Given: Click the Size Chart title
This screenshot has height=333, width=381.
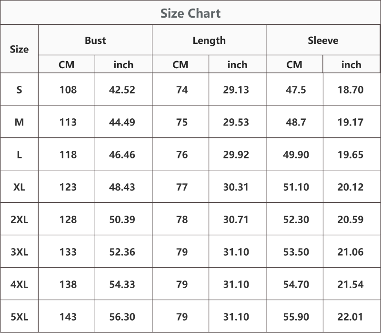Looking at the screenshot, I should pos(190,13).
